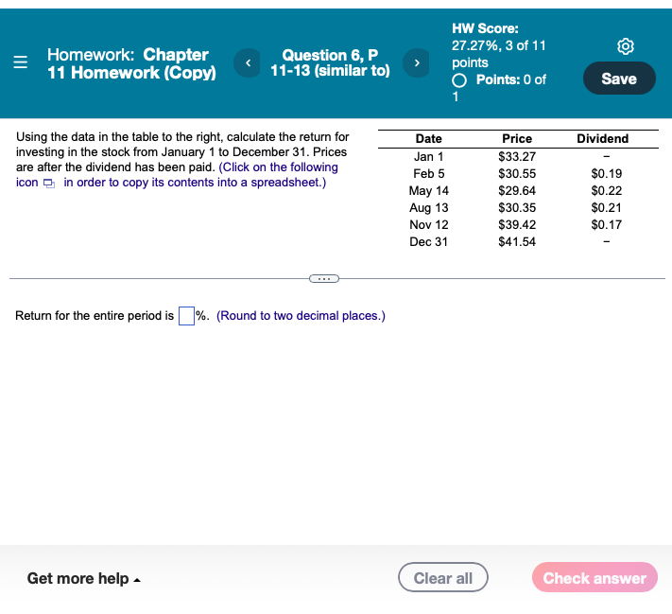Select the $29.64 price cell
Viewport: 672px width, 614px height.
click(517, 190)
